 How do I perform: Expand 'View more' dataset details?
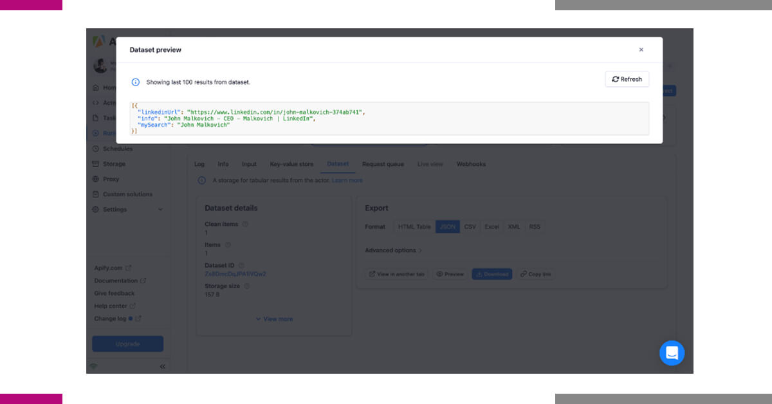pyautogui.click(x=274, y=319)
